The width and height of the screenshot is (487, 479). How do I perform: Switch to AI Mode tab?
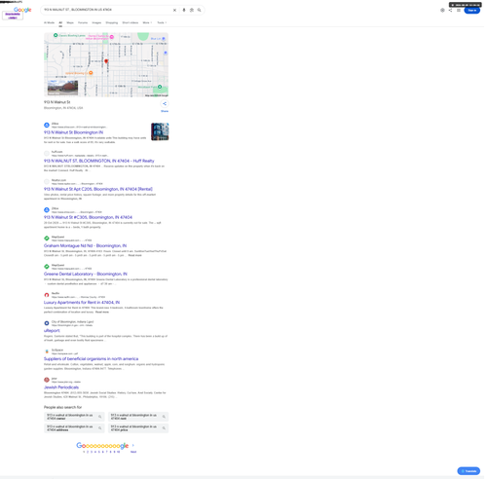[x=49, y=22]
